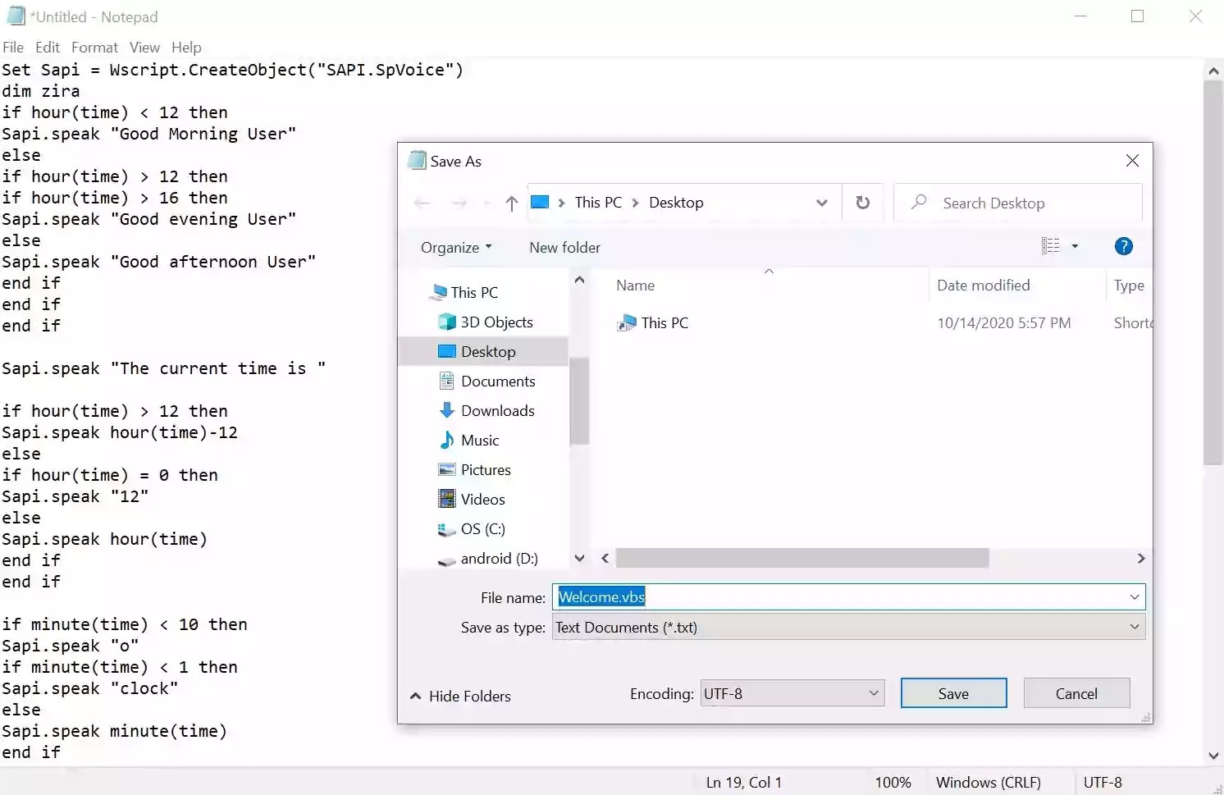Open the Format menu in Notepad
This screenshot has height=795, width=1224.
coord(94,47)
